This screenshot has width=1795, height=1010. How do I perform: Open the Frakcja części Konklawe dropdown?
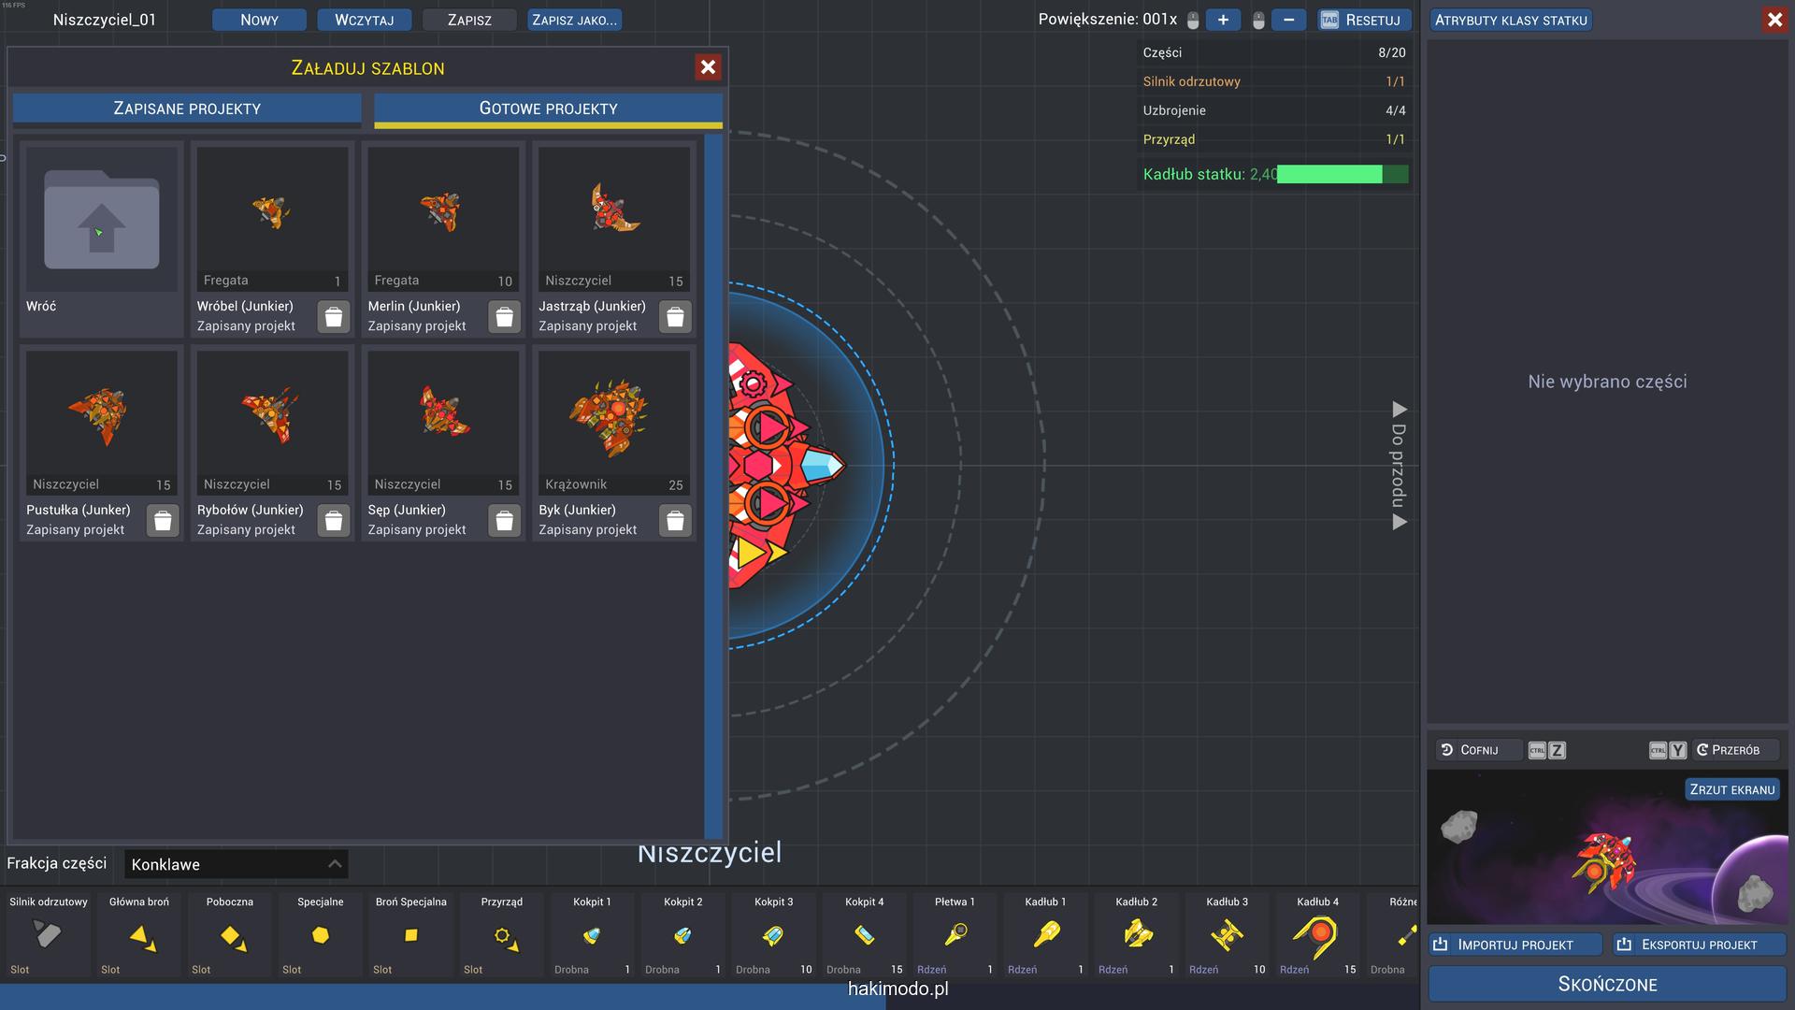[x=236, y=864]
